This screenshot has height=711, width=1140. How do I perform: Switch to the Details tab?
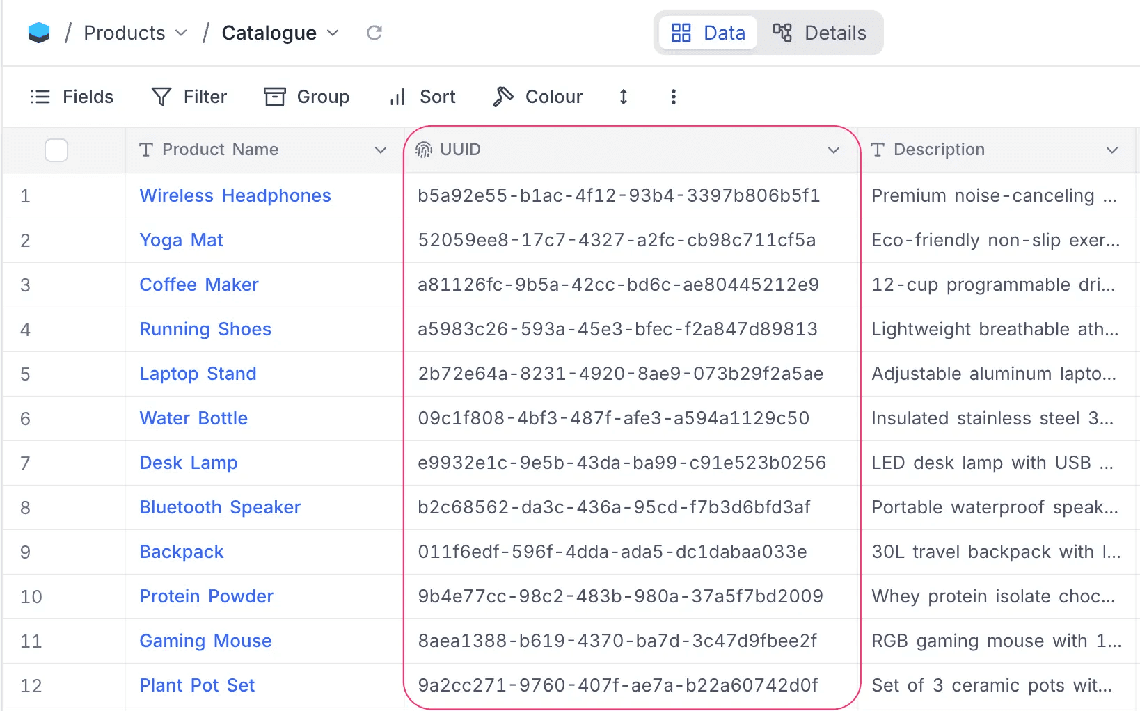(x=821, y=32)
